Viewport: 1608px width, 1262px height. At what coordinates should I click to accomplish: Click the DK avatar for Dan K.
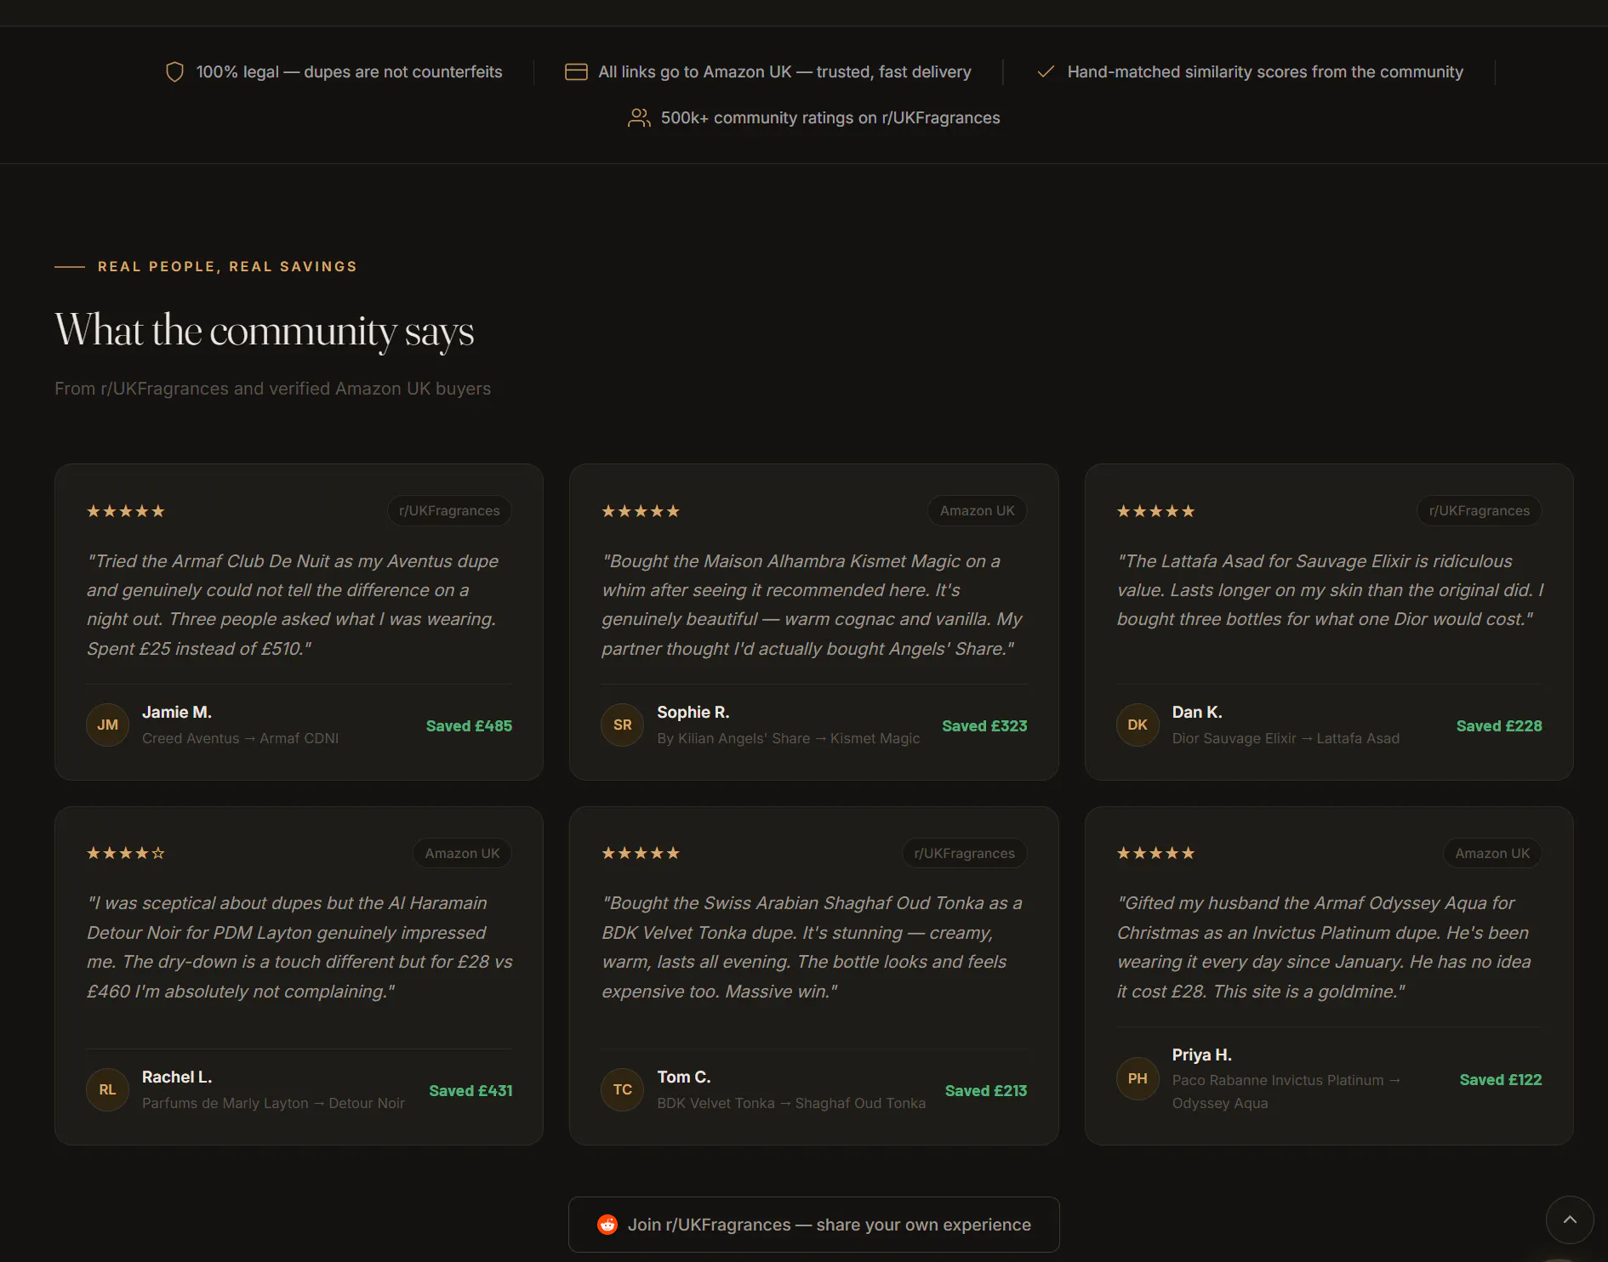(x=1138, y=725)
